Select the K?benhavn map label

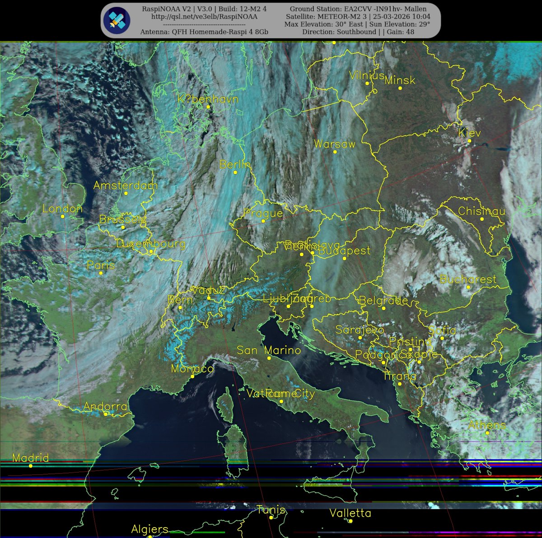[208, 99]
